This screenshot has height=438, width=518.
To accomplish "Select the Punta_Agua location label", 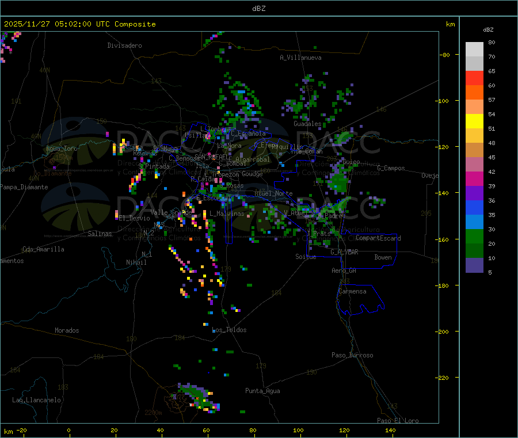I will pos(262,391).
